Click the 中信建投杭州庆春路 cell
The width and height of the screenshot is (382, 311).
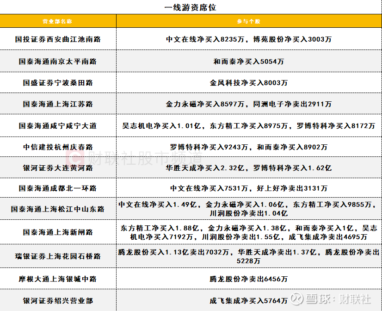(x=58, y=147)
